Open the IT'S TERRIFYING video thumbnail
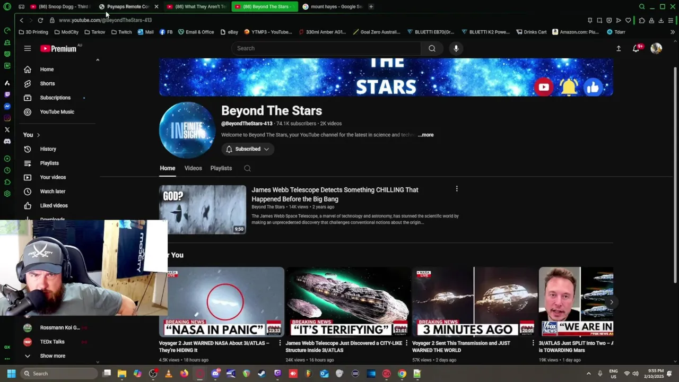Screen dimensions: 679x382 [348, 302]
